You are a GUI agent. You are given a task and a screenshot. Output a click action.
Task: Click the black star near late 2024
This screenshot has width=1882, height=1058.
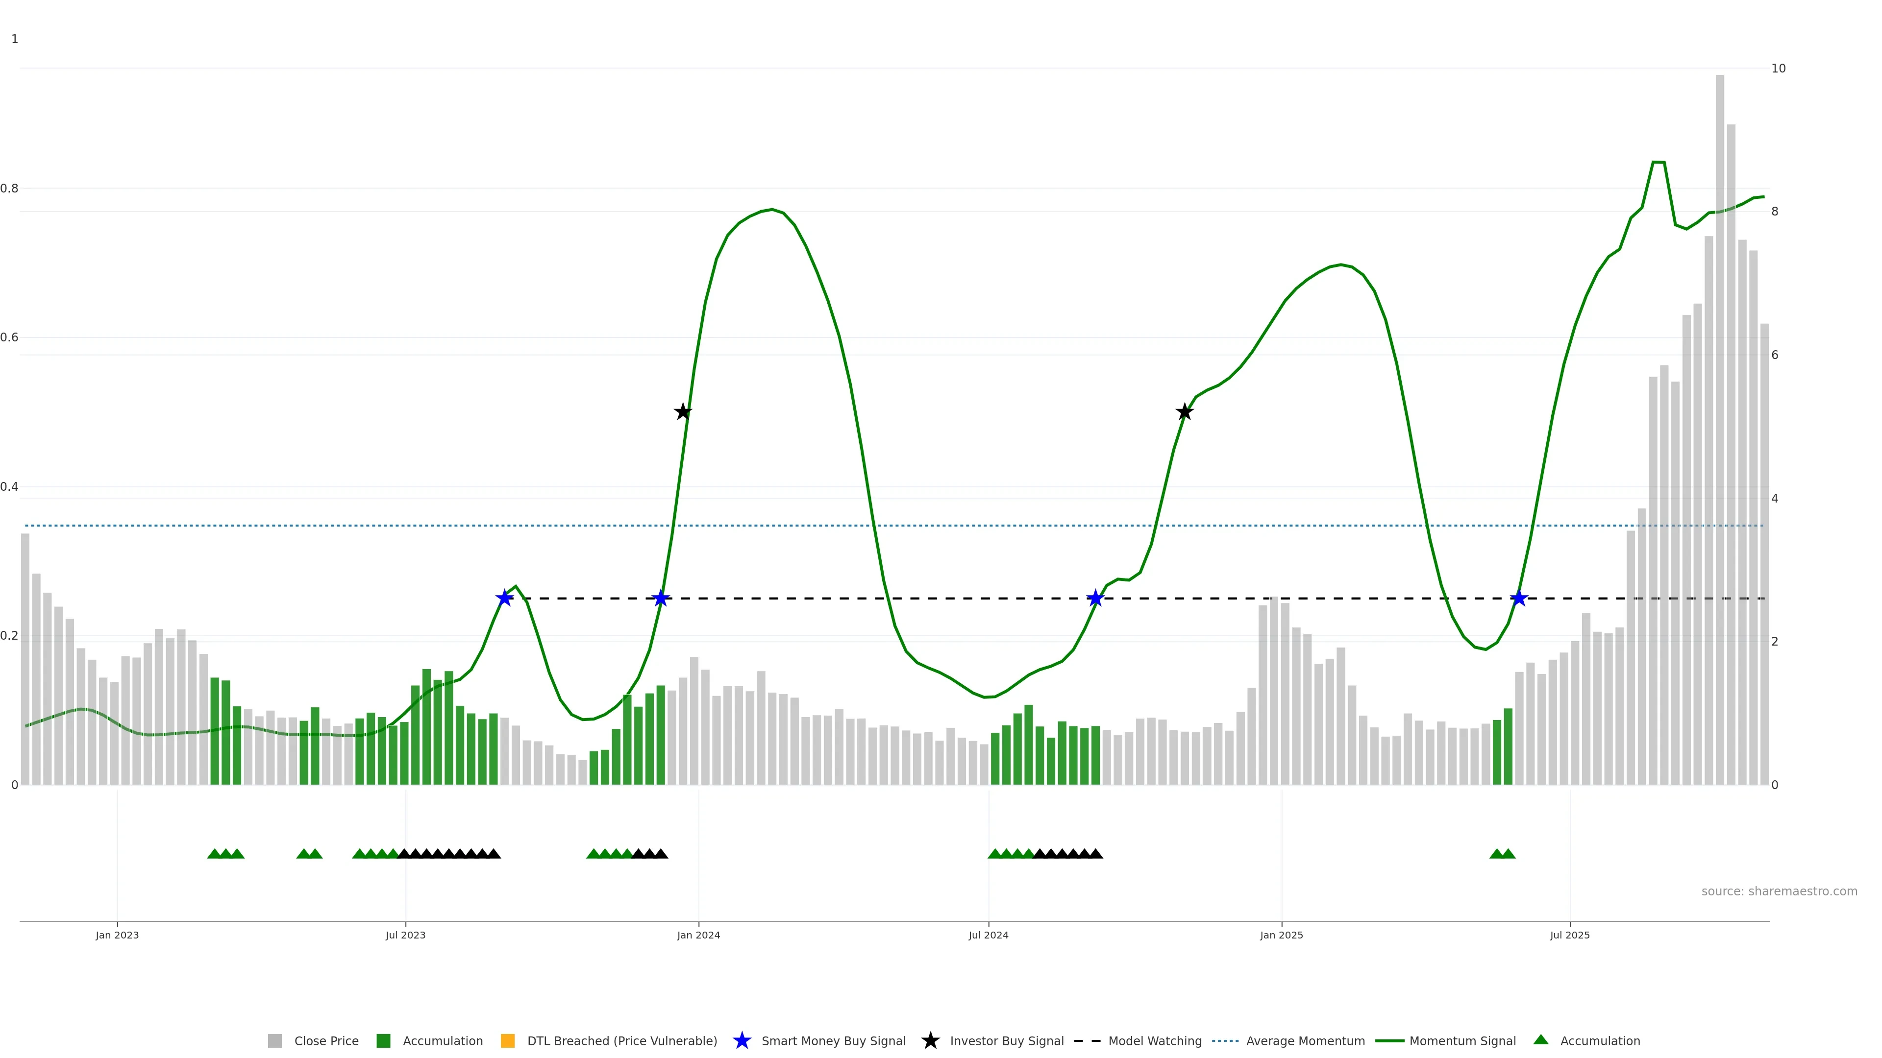click(1184, 412)
